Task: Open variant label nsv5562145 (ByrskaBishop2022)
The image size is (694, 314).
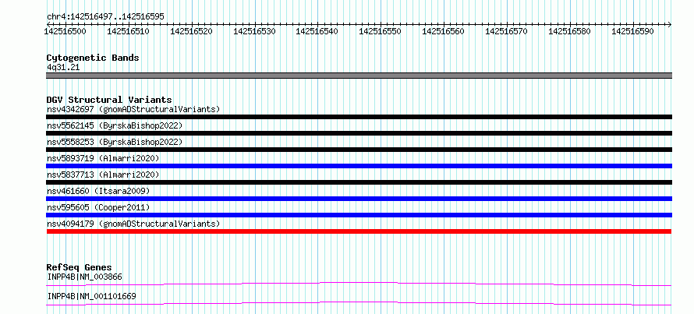Action: pos(115,125)
